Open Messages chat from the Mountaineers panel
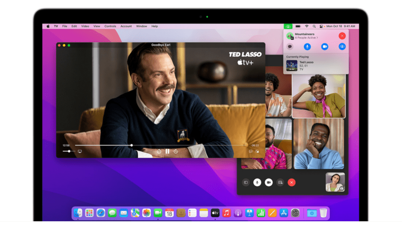Screen dimensions: 402x231 pos(290,47)
